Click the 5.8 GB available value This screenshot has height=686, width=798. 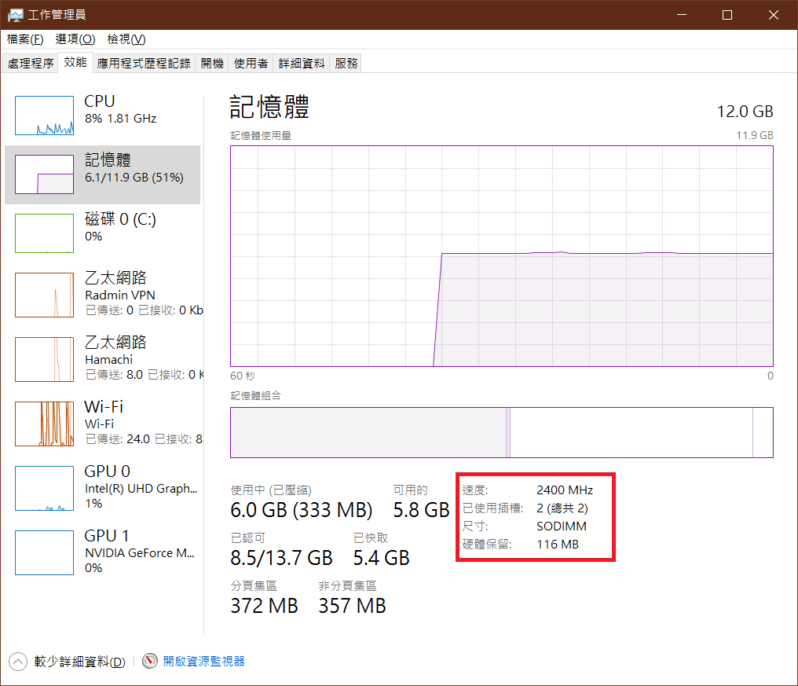[422, 510]
